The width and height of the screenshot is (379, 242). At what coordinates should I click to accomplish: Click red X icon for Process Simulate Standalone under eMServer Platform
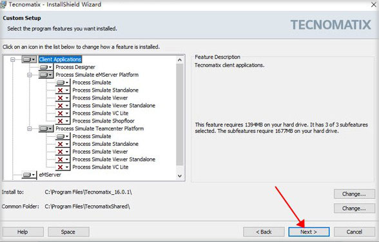[63, 90]
